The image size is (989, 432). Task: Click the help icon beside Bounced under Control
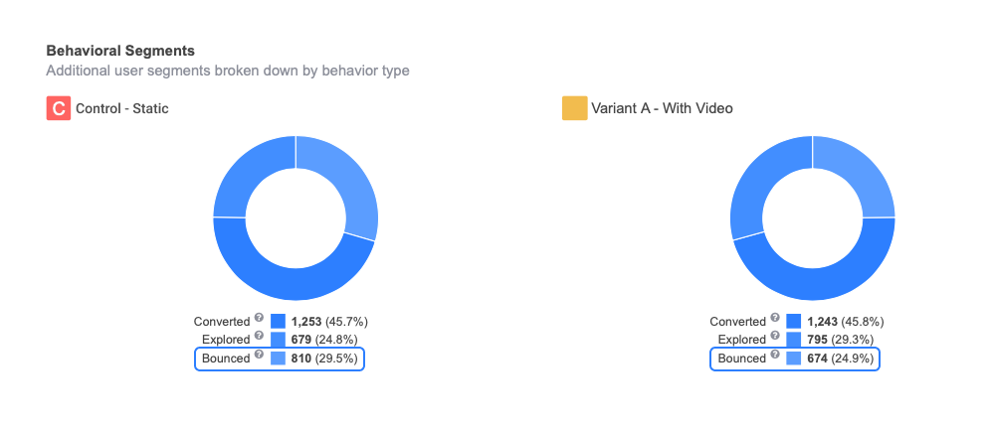tap(259, 355)
